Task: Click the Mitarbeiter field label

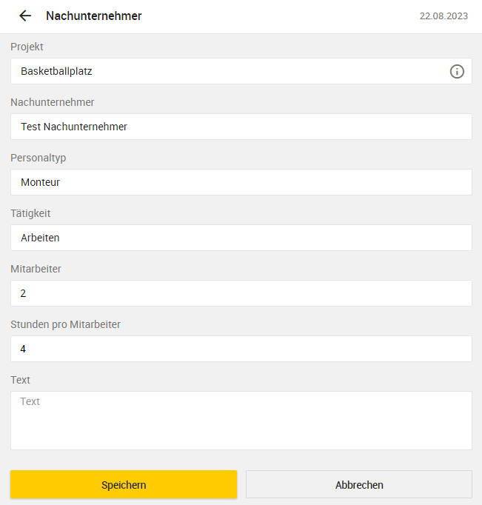Action: [36, 269]
